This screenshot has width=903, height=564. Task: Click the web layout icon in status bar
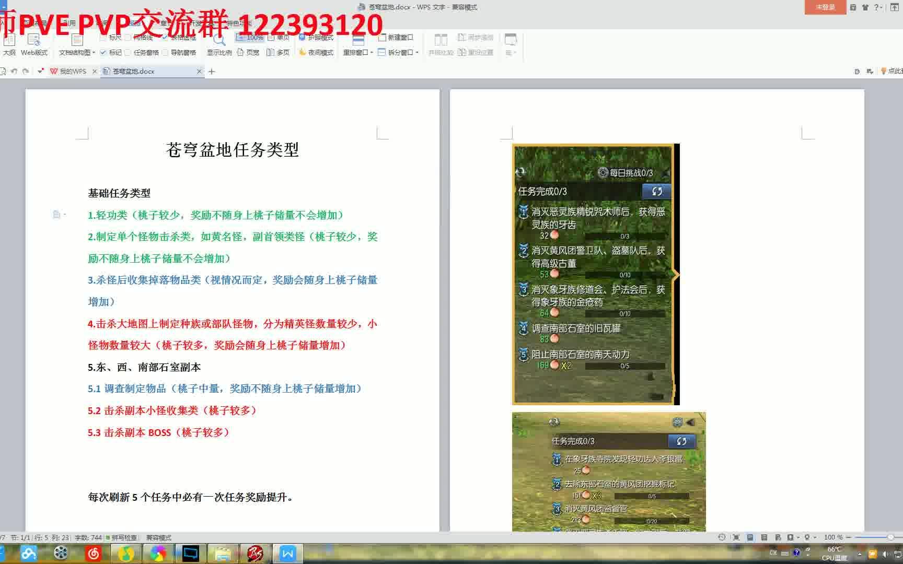click(778, 537)
